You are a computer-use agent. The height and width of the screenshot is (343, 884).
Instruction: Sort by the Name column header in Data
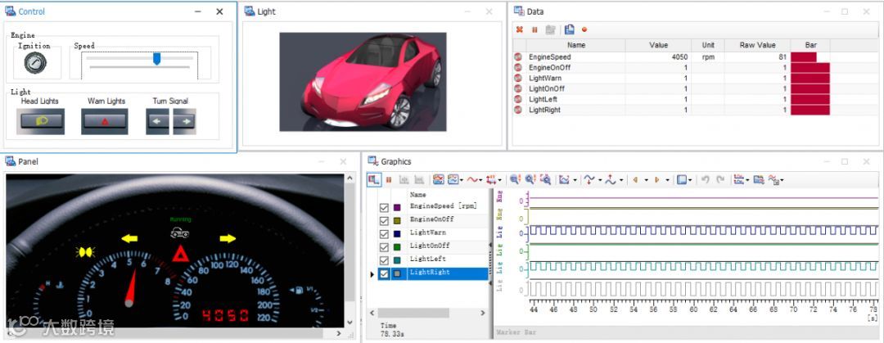tap(576, 45)
